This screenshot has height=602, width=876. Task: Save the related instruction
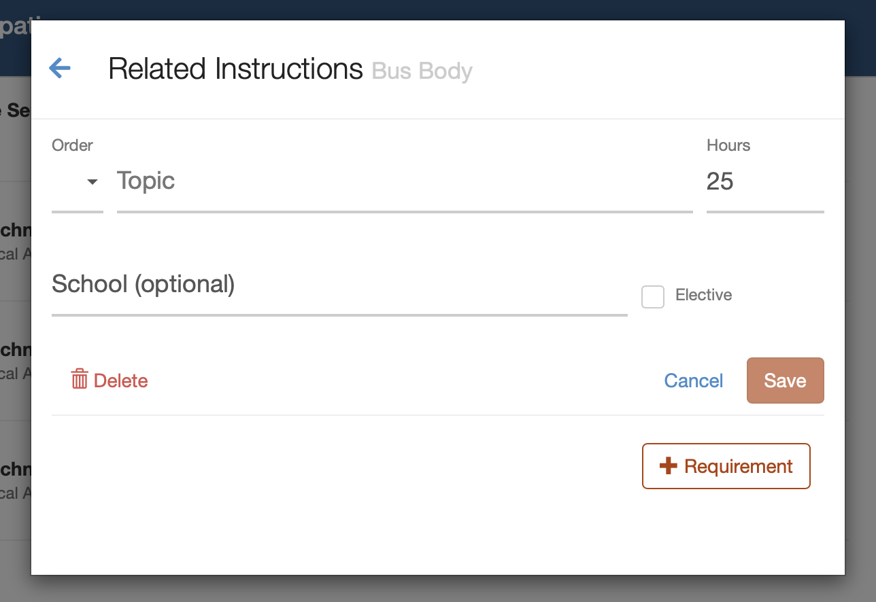coord(786,380)
